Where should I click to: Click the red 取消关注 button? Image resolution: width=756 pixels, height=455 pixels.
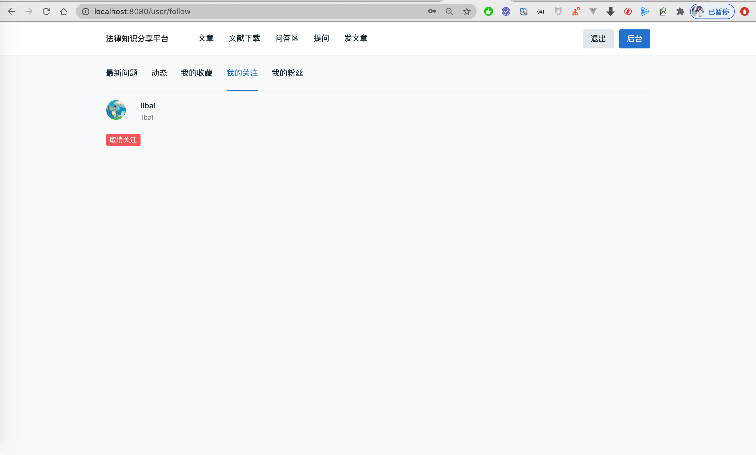point(123,140)
